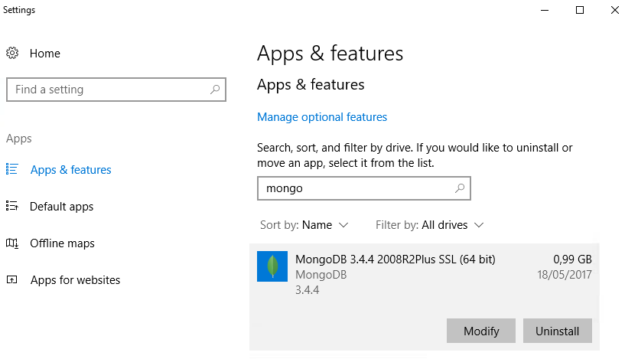This screenshot has width=625, height=359.
Task: Select MongoDB 3.4.4 2008R2Plus SSL entry name
Action: 395,259
